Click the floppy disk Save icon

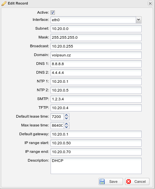click(x=102, y=182)
